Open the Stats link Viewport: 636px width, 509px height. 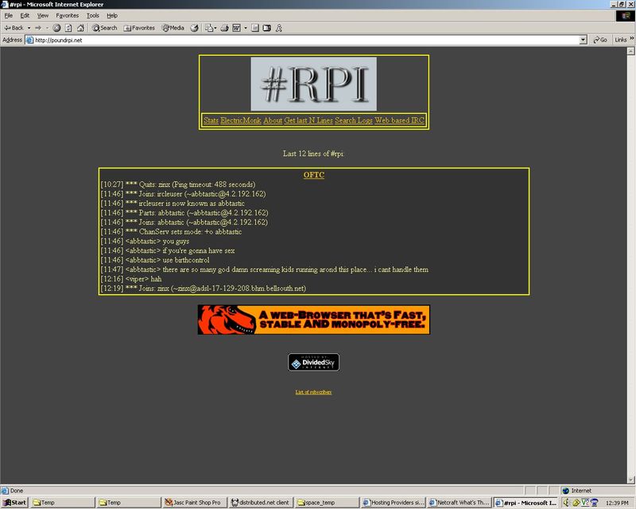point(211,120)
